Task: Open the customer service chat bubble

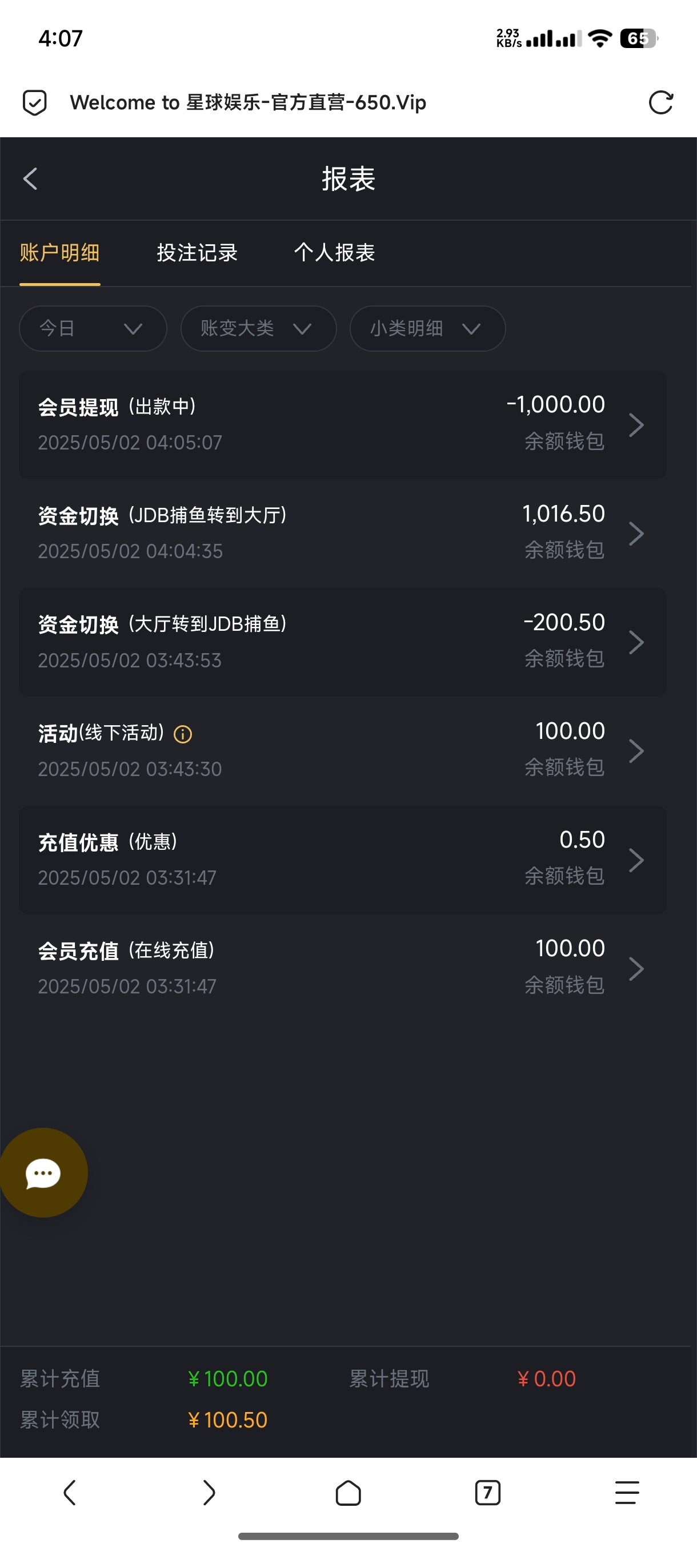Action: point(43,1172)
